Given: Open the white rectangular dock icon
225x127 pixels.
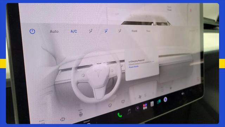Looking at the screenshot, I should 152,104.
